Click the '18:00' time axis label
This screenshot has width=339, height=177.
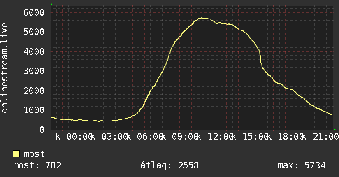pos(291,137)
